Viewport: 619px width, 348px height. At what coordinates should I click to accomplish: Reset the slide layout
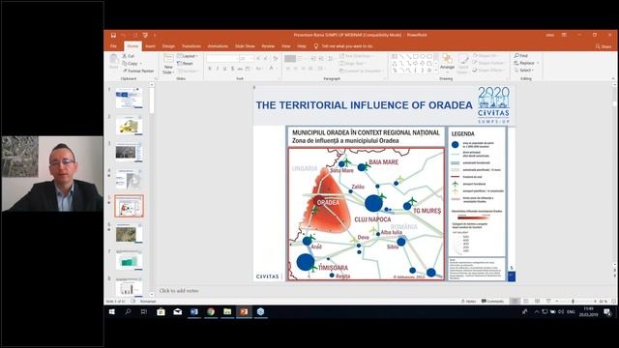click(x=185, y=64)
